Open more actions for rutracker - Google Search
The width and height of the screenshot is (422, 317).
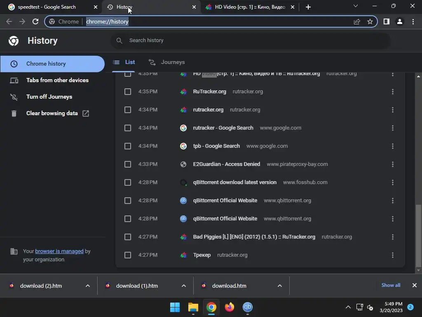click(x=393, y=128)
